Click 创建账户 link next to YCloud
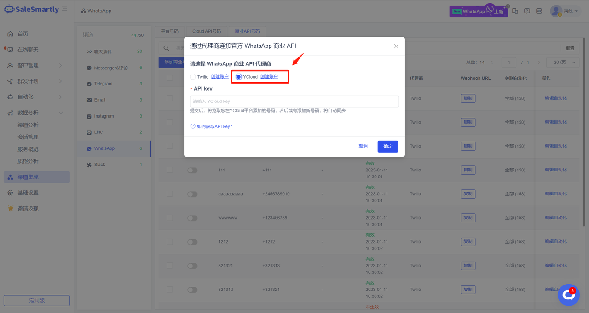This screenshot has width=589, height=313. coord(269,77)
